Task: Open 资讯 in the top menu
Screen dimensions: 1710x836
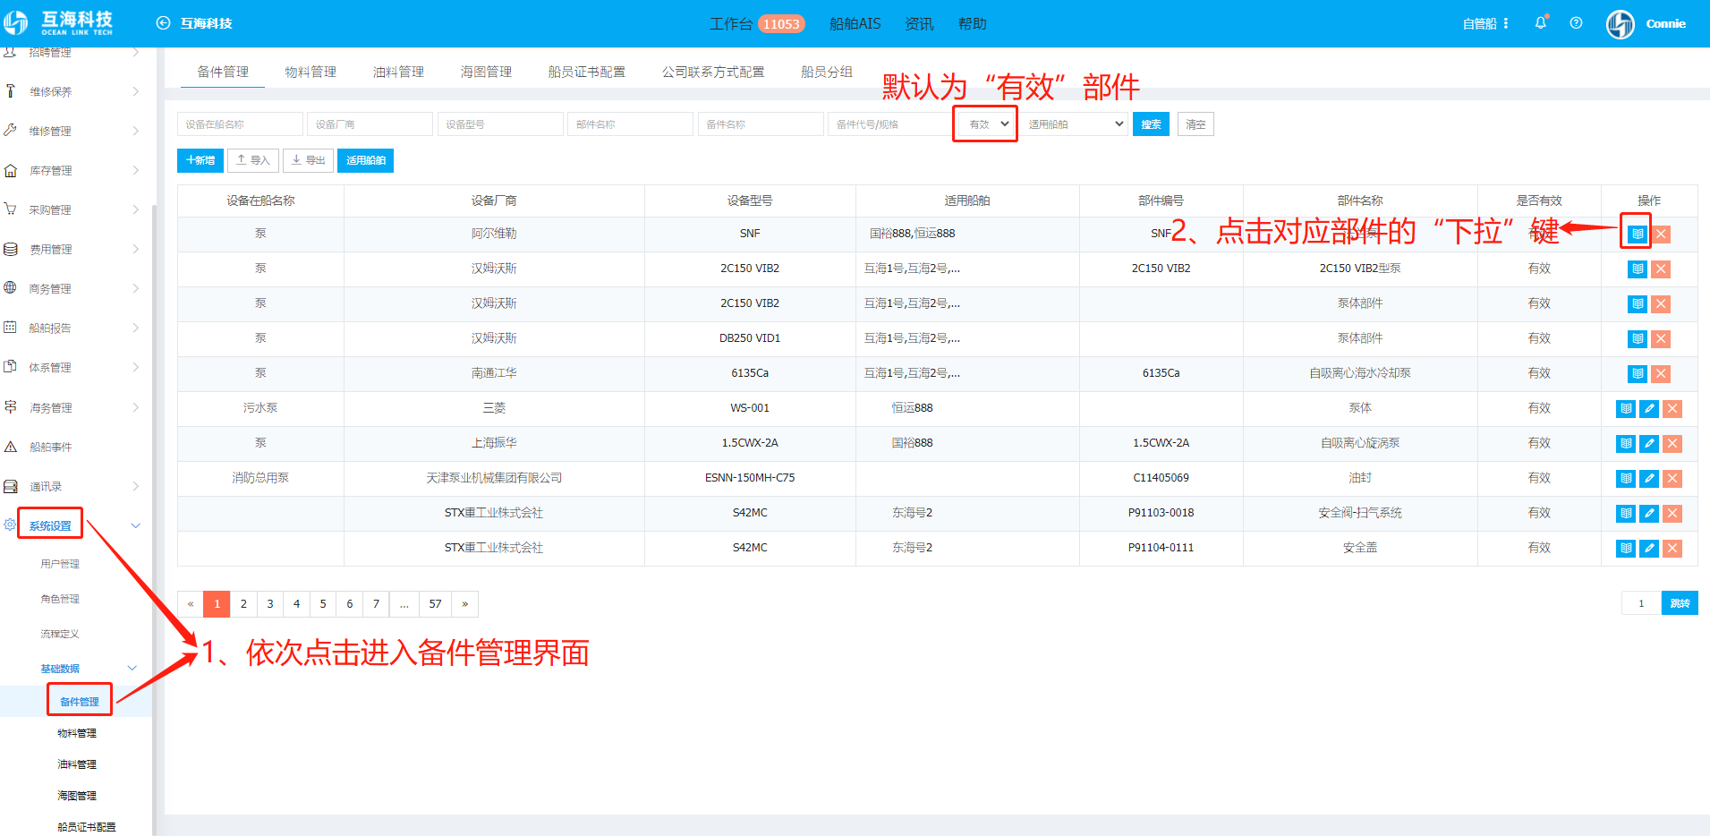Action: point(919,23)
